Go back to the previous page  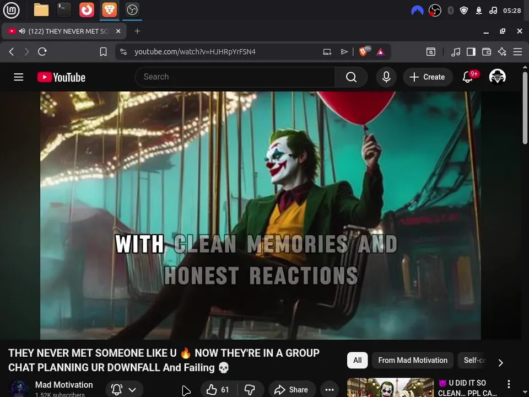[x=12, y=52]
